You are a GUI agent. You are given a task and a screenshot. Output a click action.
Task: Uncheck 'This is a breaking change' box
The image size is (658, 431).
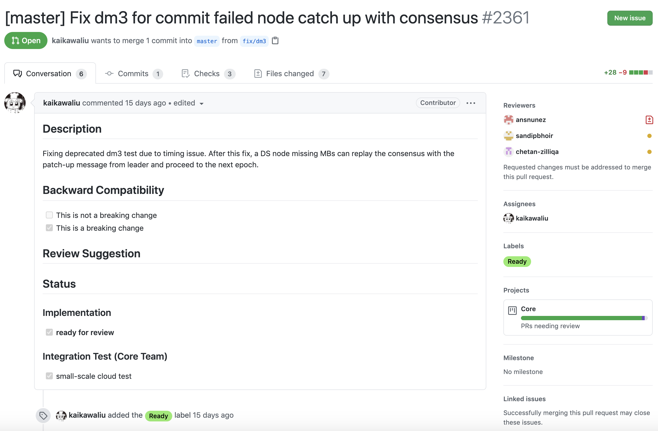coord(49,228)
